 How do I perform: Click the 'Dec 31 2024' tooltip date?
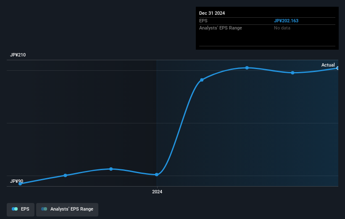coord(212,13)
